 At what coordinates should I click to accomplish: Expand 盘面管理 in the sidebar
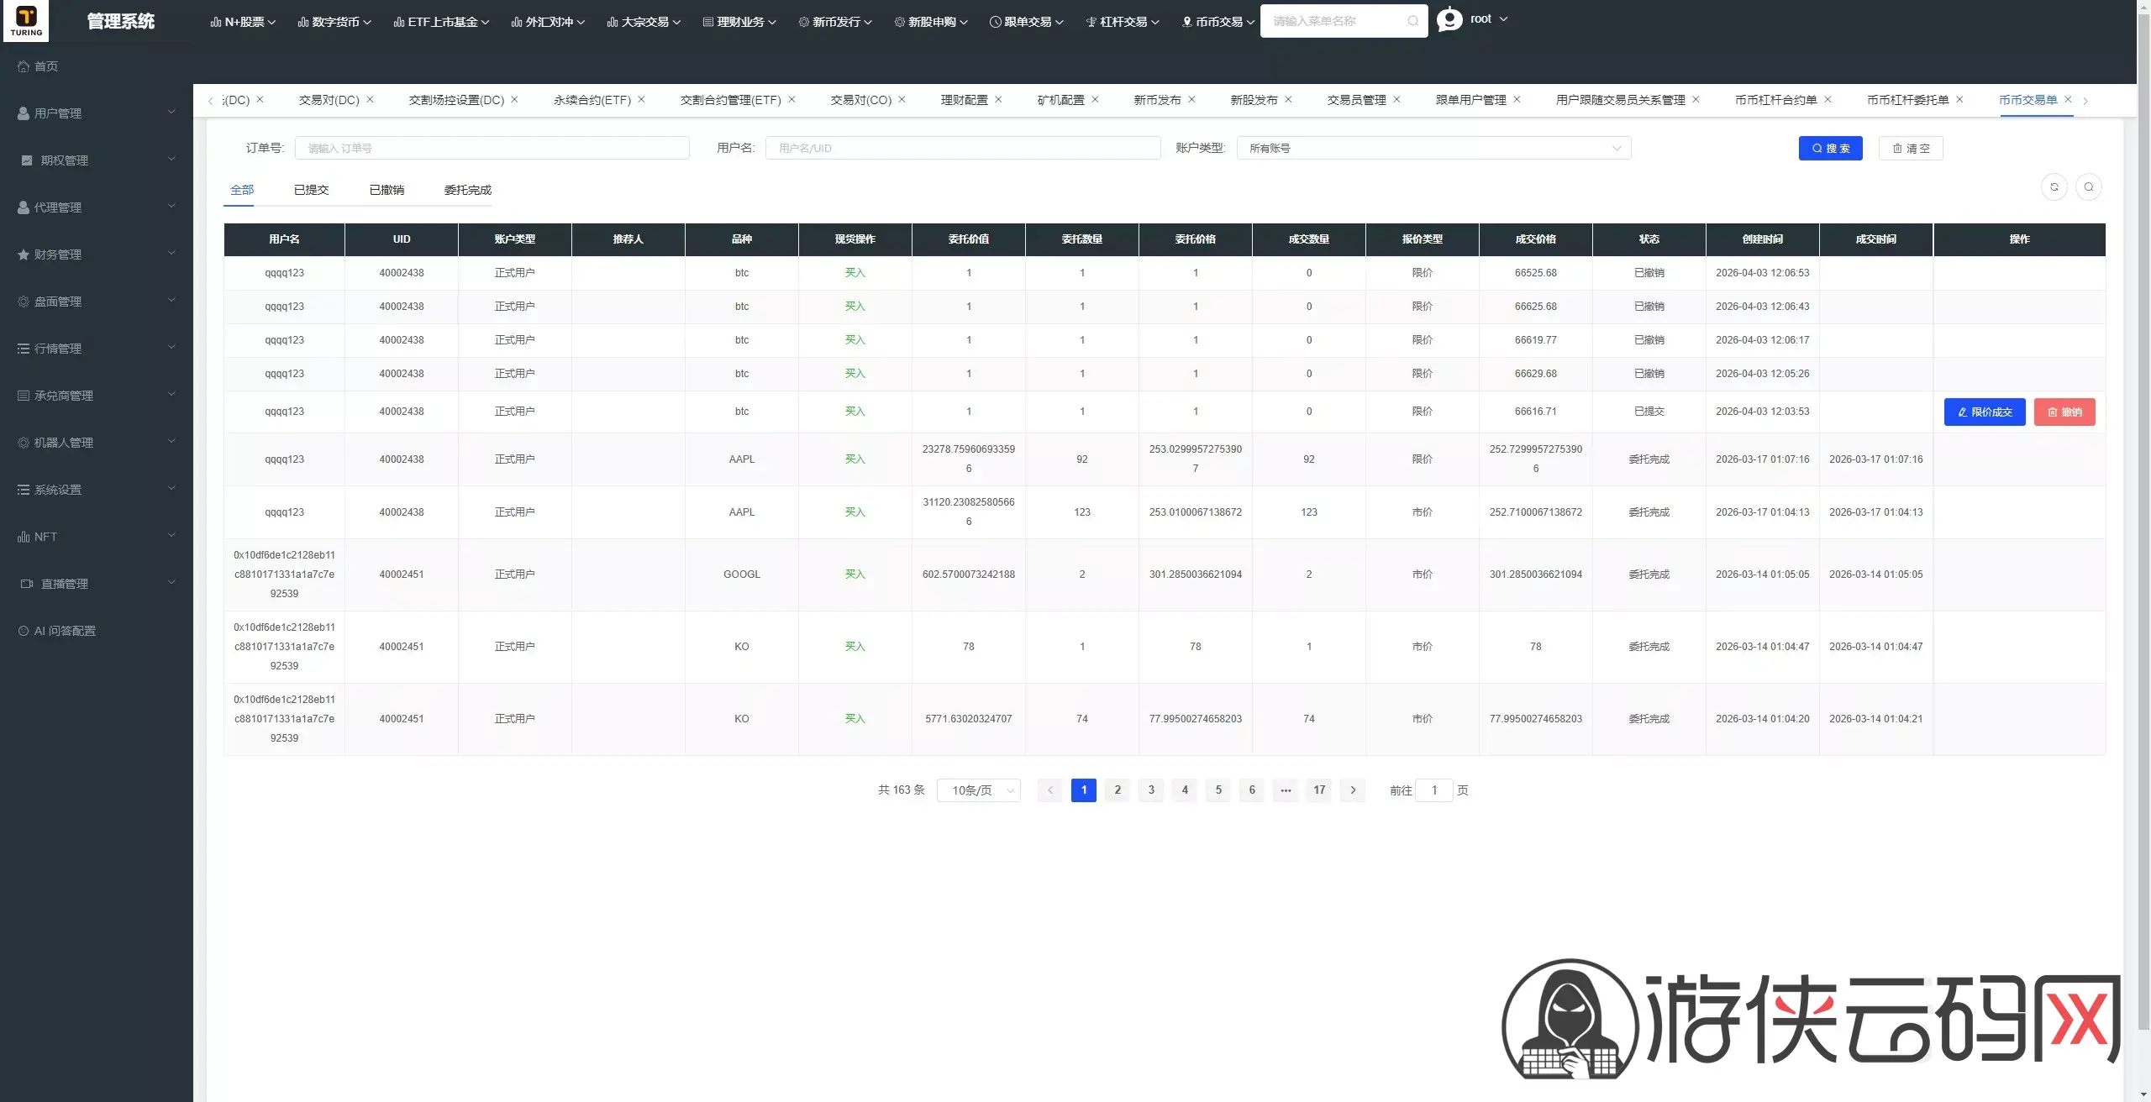pyautogui.click(x=97, y=302)
